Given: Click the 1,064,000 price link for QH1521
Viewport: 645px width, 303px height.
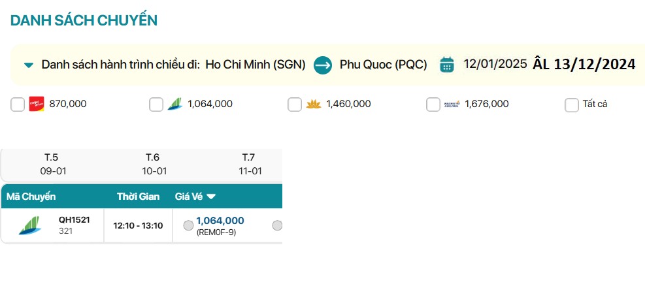Looking at the screenshot, I should [220, 221].
